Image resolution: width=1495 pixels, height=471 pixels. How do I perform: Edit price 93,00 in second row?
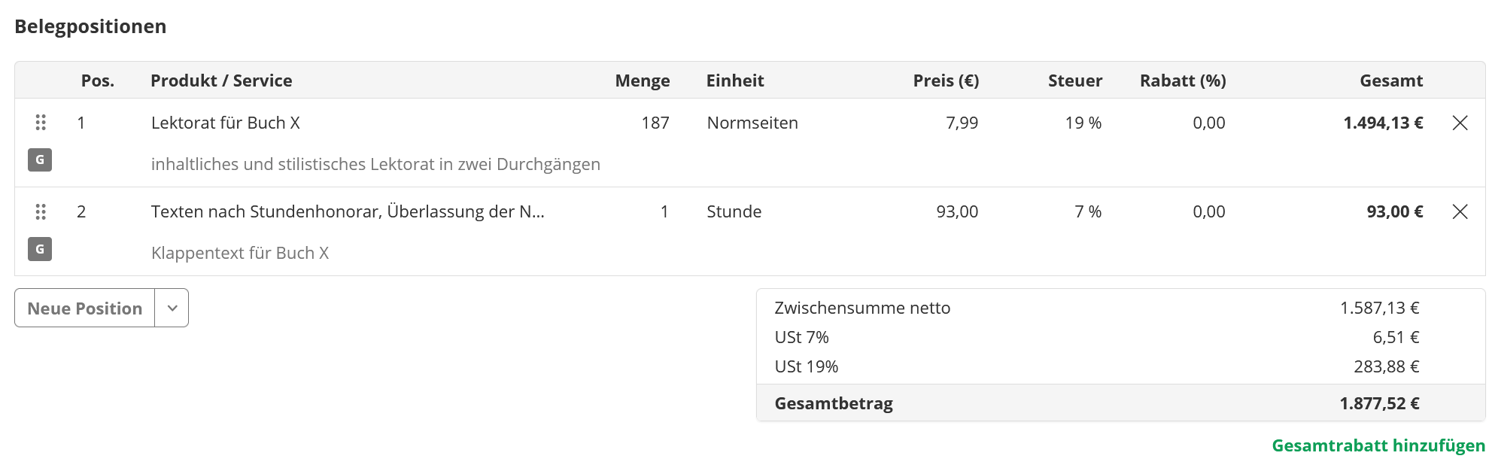pyautogui.click(x=957, y=212)
